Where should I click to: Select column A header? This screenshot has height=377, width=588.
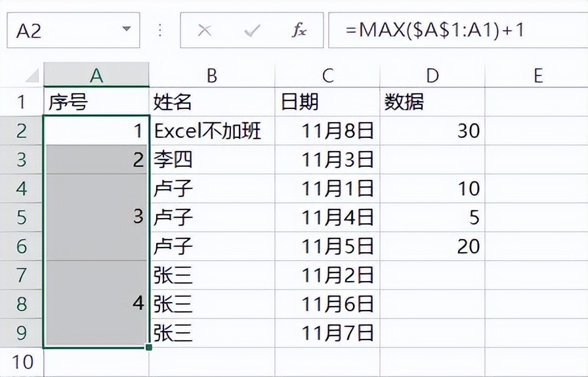pos(96,75)
